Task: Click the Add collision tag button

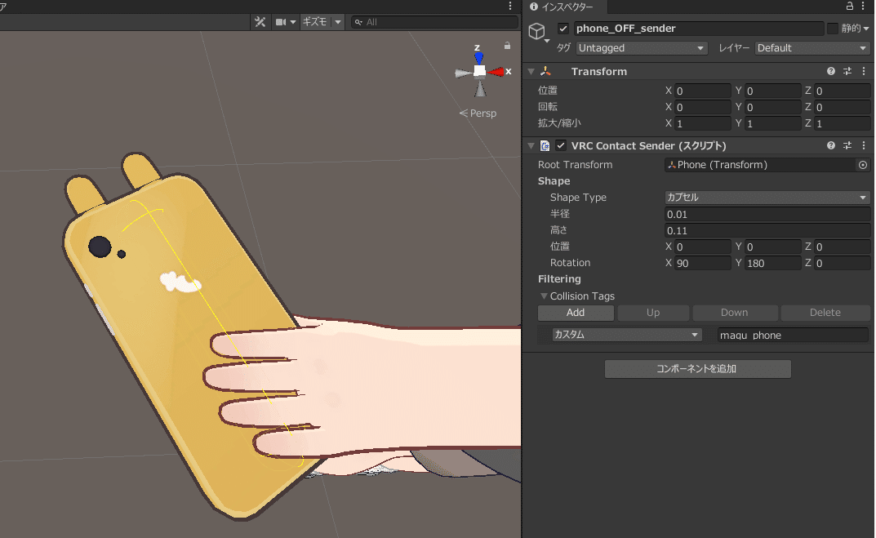Action: [576, 313]
